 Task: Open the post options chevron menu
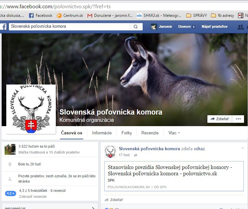coord(243,148)
